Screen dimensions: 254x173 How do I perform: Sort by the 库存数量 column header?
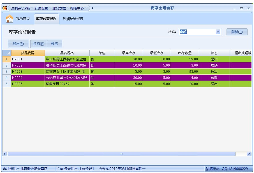185,53
